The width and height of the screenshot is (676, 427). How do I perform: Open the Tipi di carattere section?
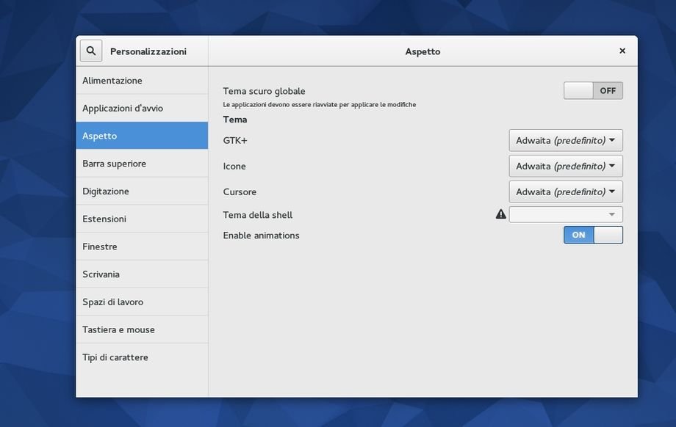click(x=142, y=357)
